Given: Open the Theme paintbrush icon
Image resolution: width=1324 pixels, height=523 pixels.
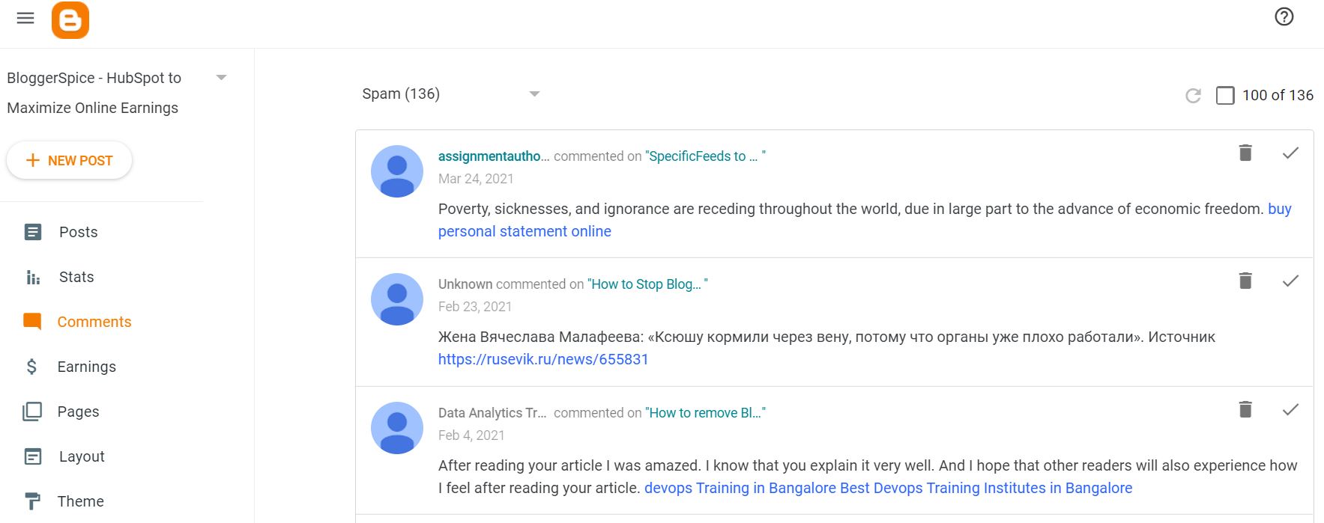Looking at the screenshot, I should 31,500.
